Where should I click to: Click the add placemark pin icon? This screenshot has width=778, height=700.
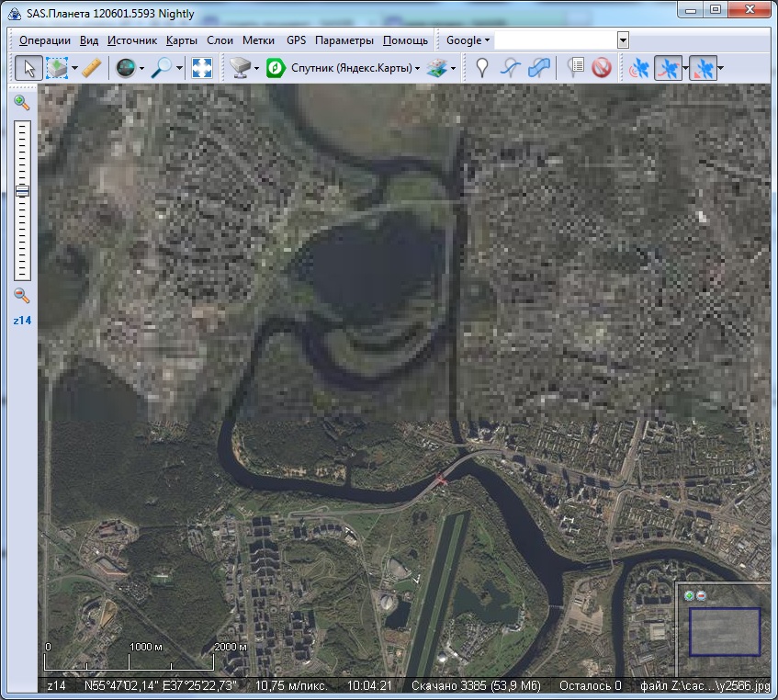481,68
